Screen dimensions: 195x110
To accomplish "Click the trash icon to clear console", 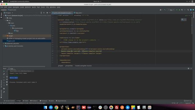I will coord(7,85).
